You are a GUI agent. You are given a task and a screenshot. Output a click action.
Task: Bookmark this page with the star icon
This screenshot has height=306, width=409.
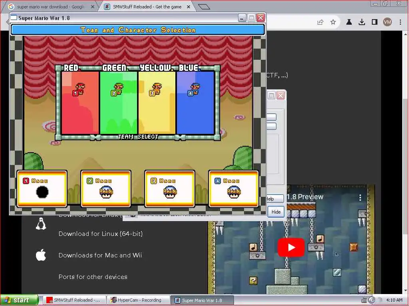[333, 22]
